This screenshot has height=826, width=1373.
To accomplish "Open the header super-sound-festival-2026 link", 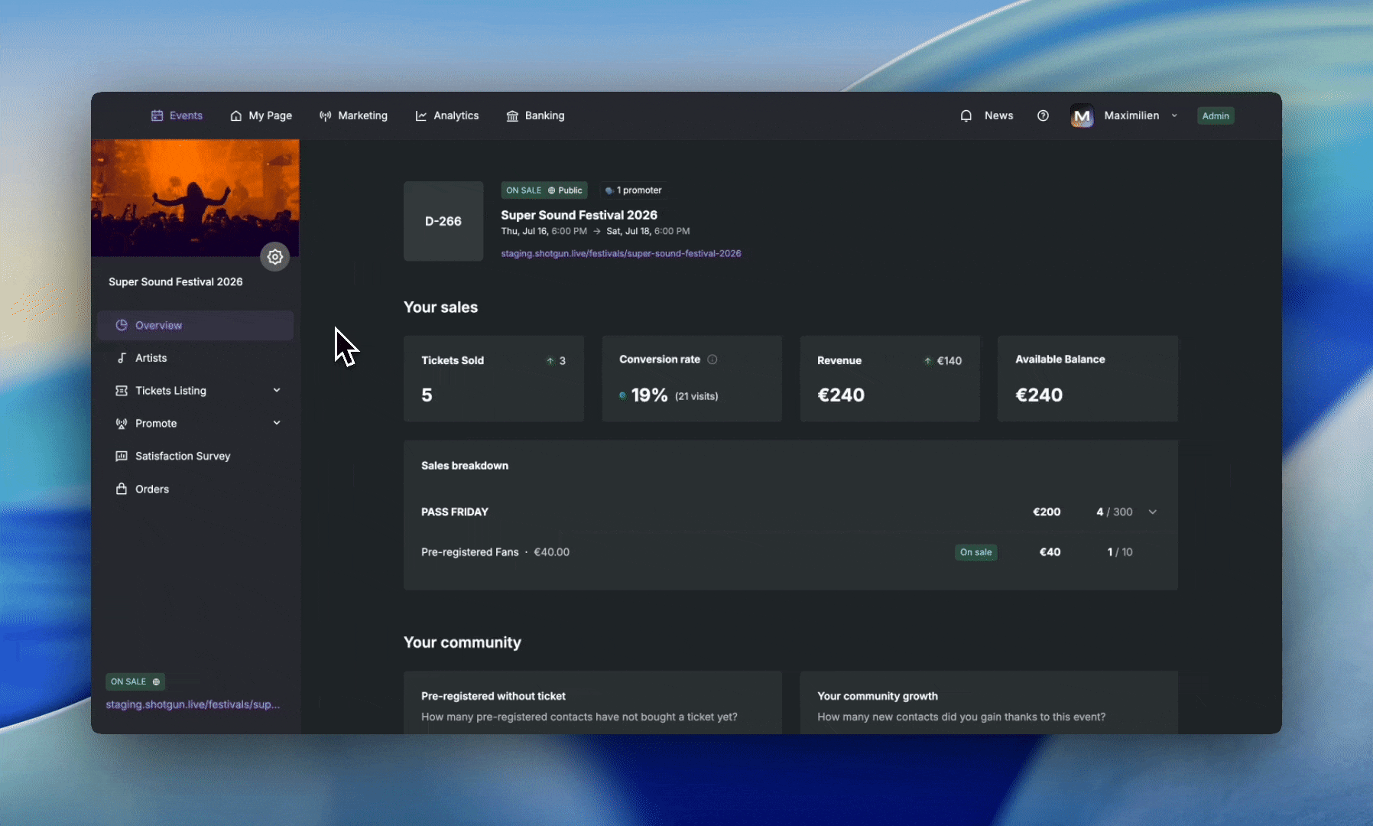I will coord(621,253).
